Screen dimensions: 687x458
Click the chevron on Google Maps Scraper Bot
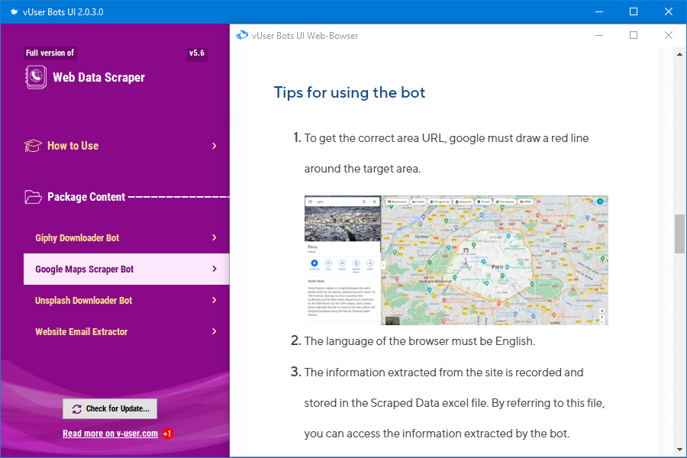(x=214, y=269)
